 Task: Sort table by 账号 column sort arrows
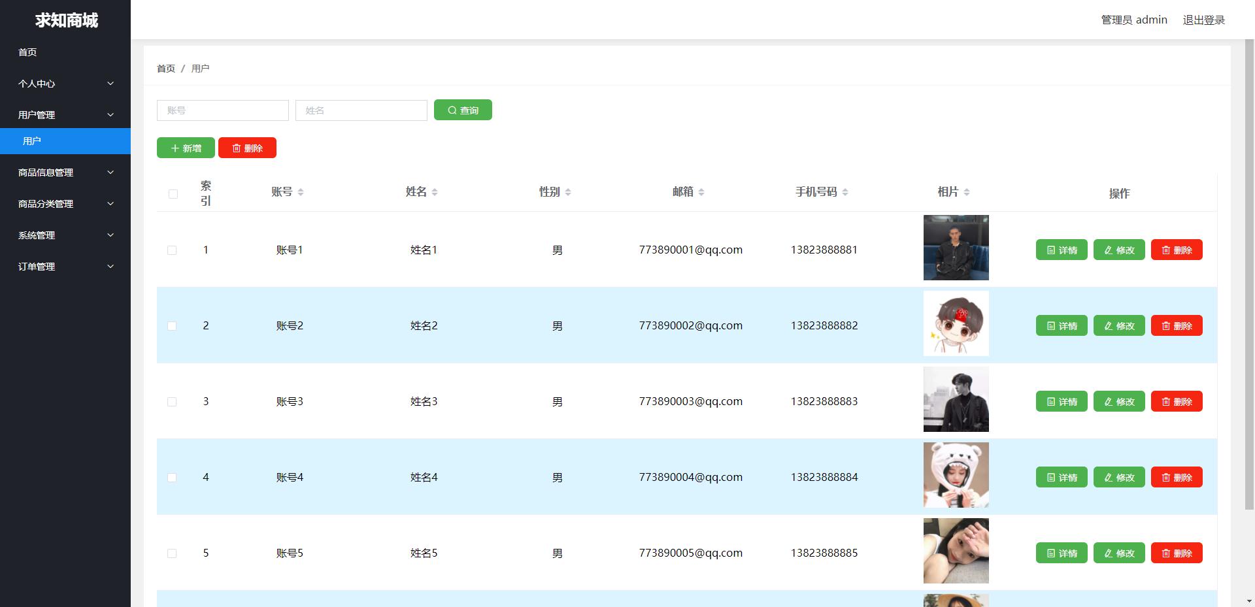coord(301,192)
